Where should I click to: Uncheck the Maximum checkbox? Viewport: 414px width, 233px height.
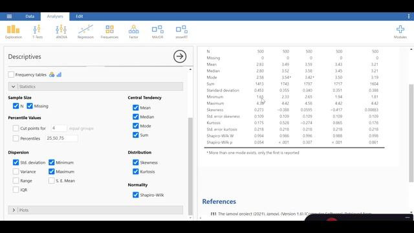(52, 172)
